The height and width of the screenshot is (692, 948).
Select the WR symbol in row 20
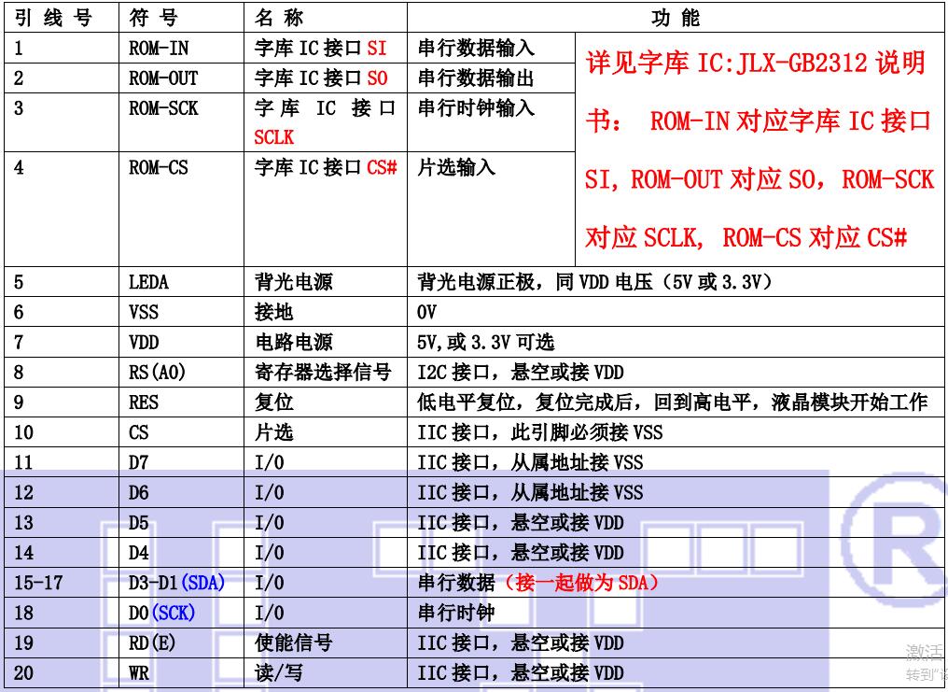[139, 673]
